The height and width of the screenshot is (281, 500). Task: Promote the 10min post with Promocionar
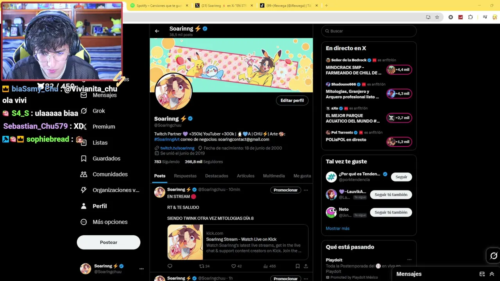286,190
